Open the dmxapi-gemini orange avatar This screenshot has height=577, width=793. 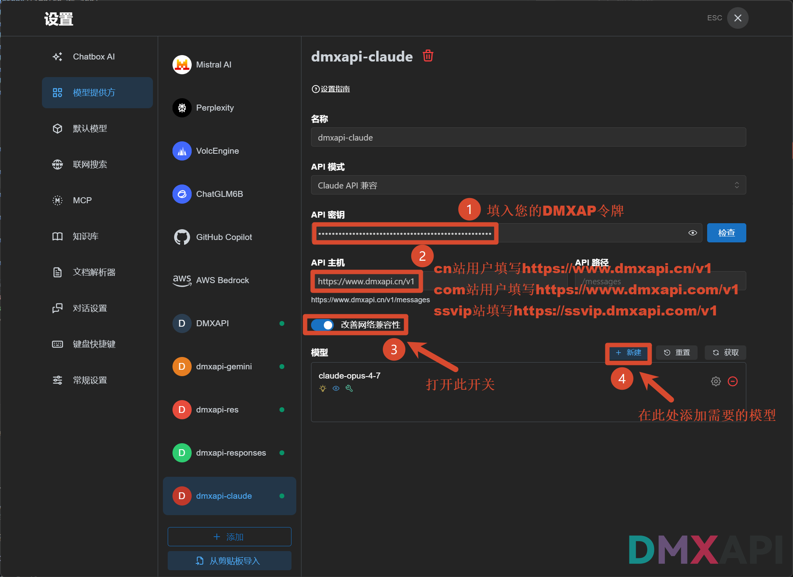coord(182,367)
